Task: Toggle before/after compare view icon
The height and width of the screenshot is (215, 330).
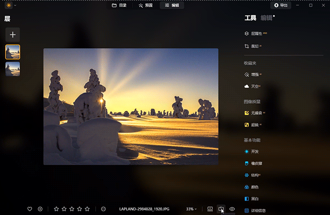Action: pyautogui.click(x=221, y=209)
